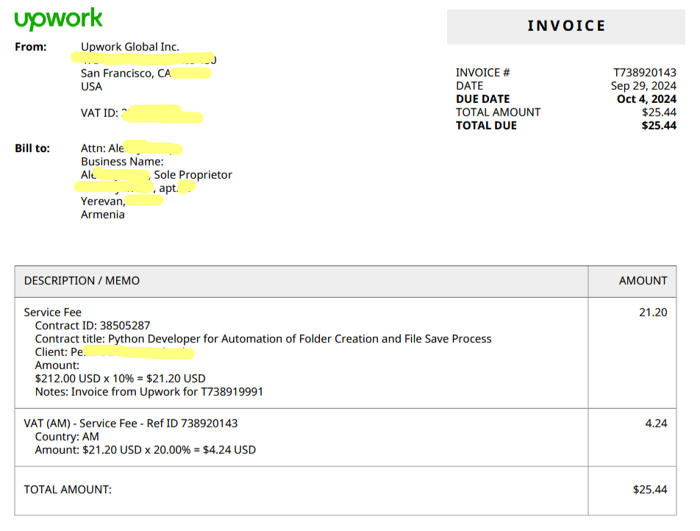Click the TOTAL AMOUNT: table row label

[68, 490]
